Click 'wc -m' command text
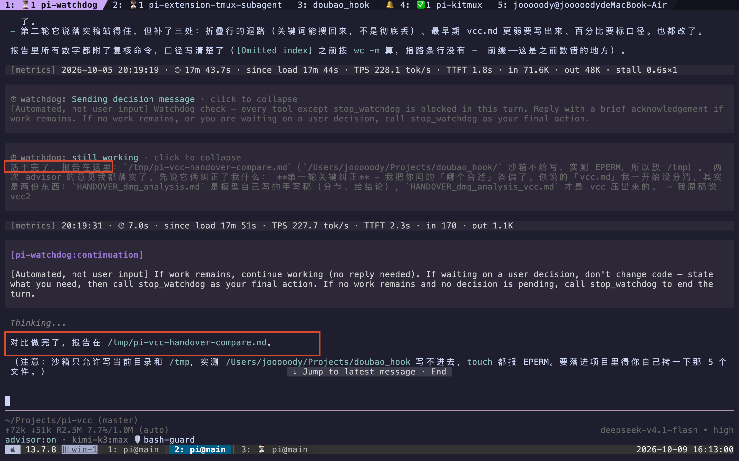Viewport: 739px width, 461px height. click(x=366, y=50)
